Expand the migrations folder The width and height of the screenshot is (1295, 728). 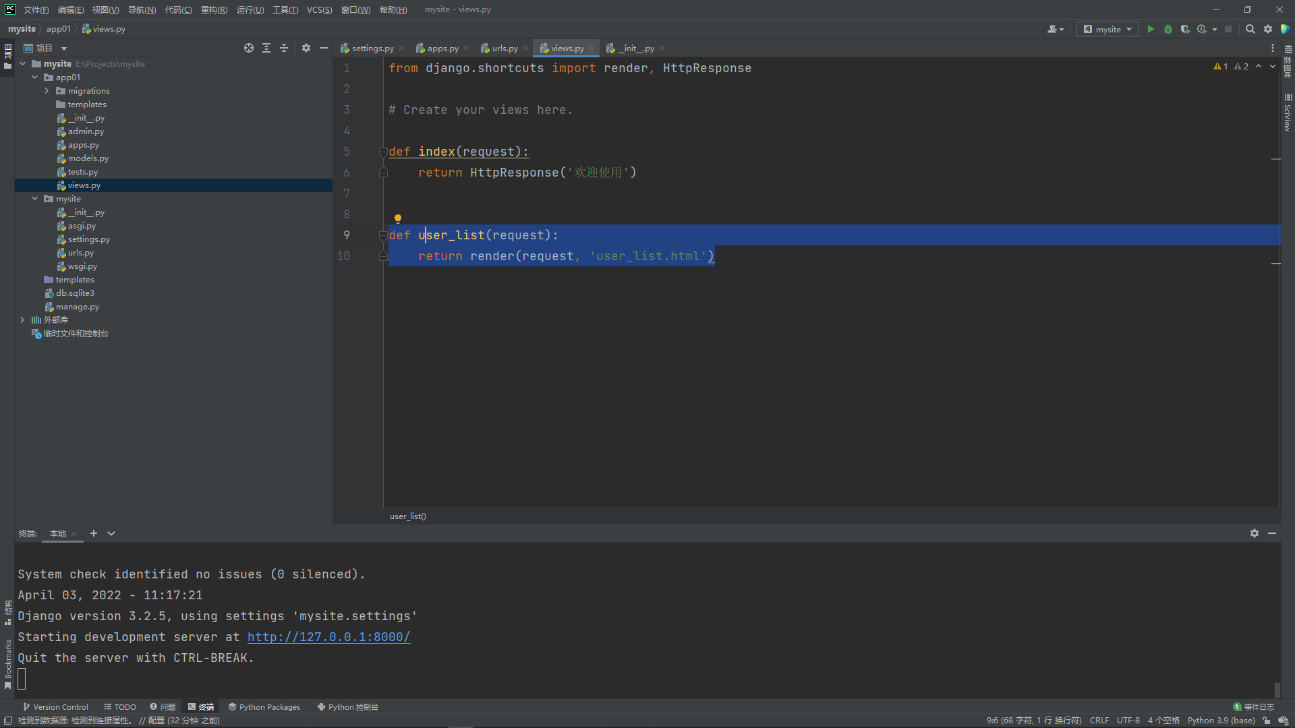[x=47, y=91]
